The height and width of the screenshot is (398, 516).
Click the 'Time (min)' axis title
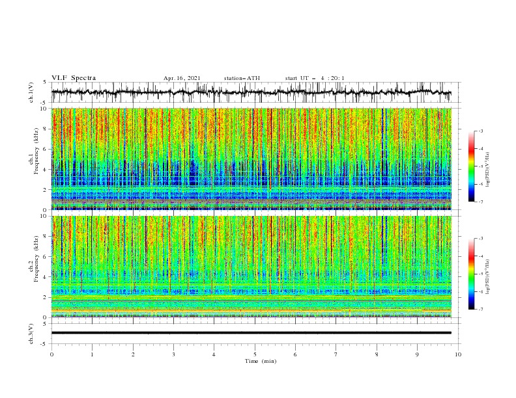point(261,361)
